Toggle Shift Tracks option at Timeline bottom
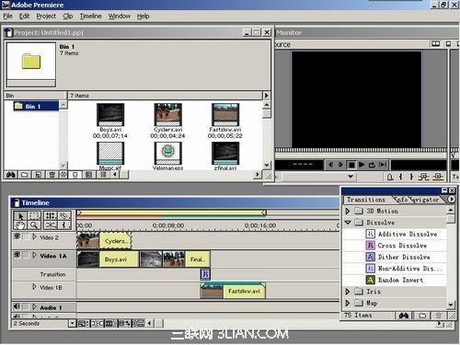 (125, 323)
